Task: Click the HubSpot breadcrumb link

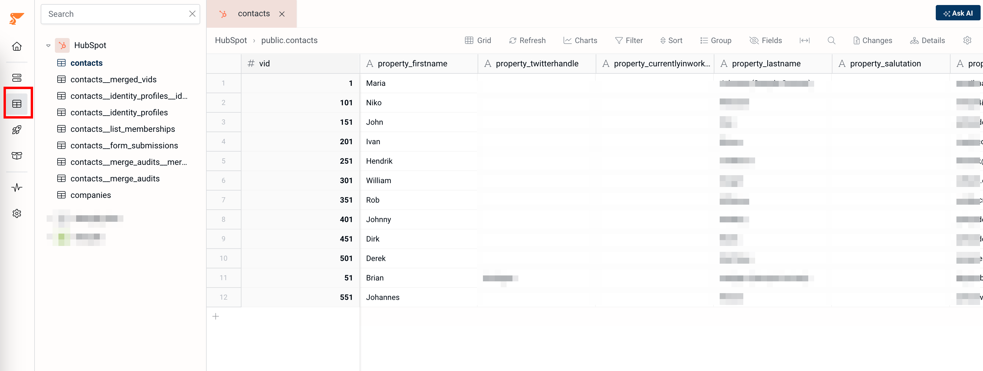Action: (x=231, y=40)
